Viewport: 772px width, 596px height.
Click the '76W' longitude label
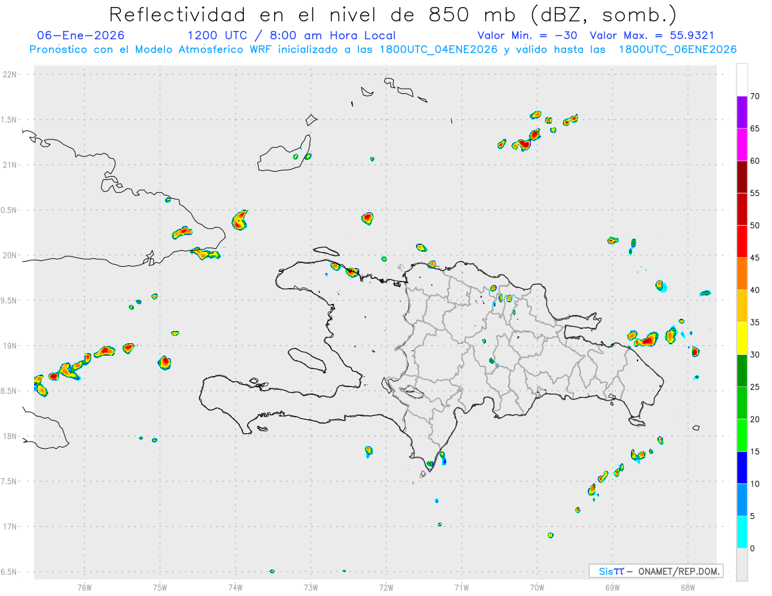click(x=84, y=587)
